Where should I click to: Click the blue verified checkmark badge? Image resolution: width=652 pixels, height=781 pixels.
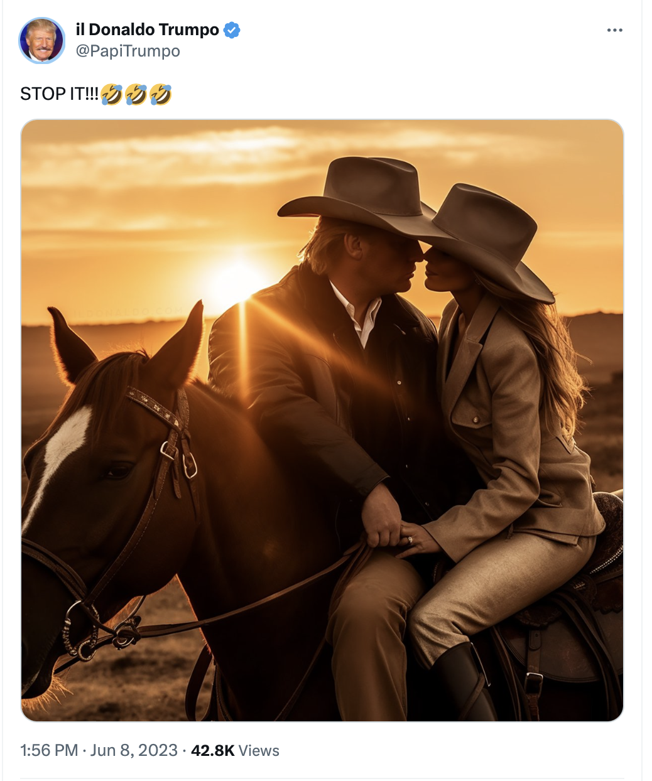(x=232, y=30)
